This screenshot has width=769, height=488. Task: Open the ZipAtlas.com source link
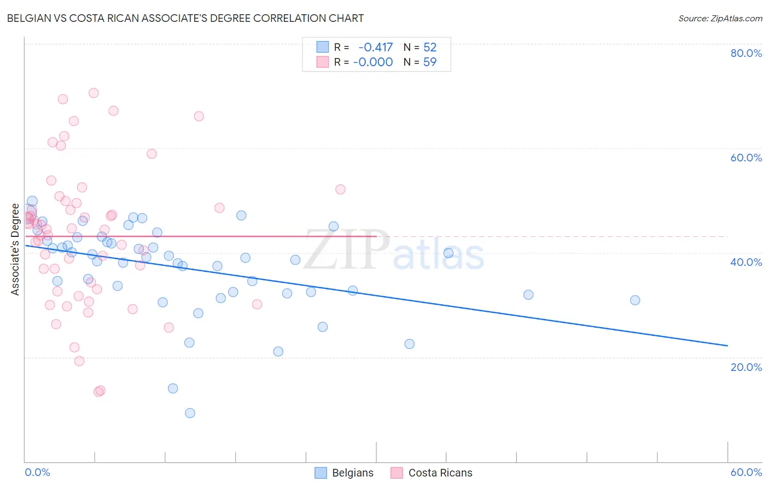click(720, 18)
